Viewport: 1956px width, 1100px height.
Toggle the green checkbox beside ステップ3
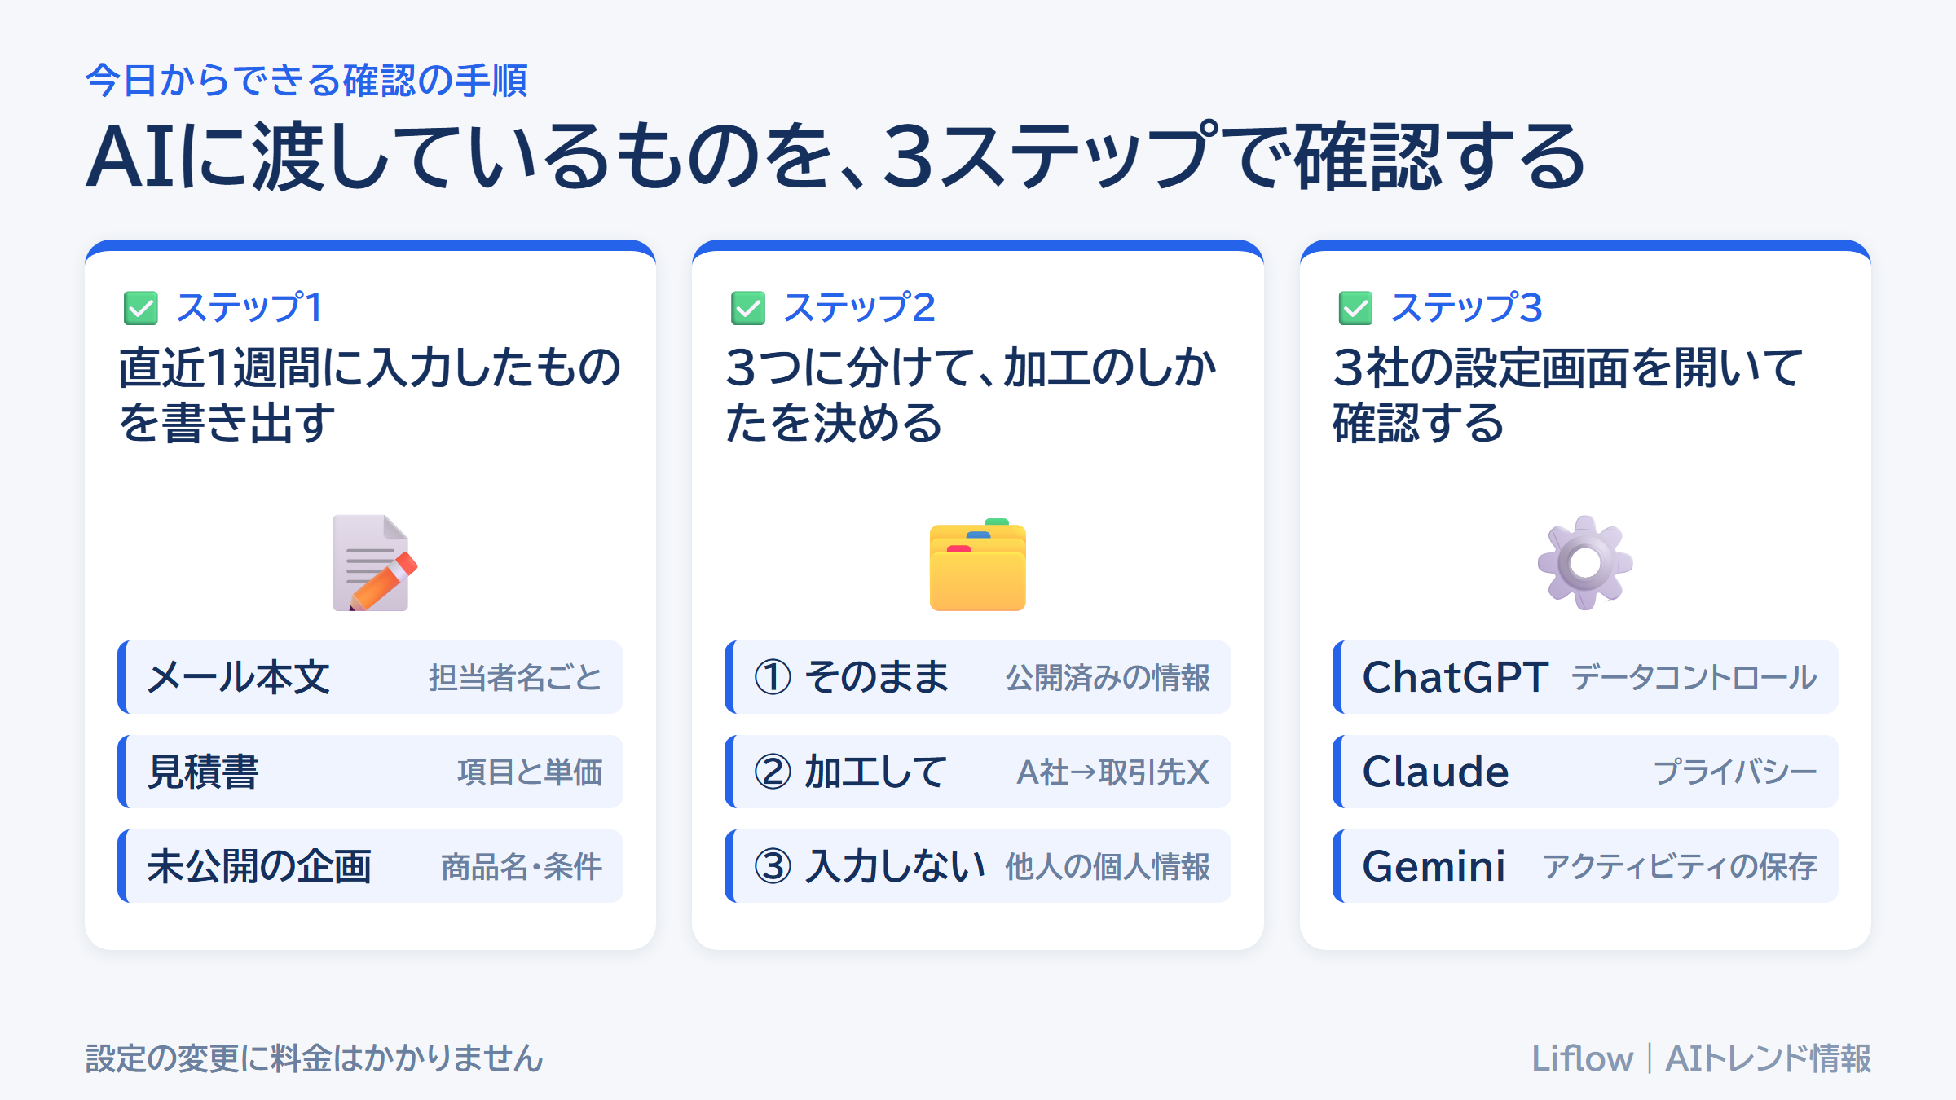point(1355,308)
